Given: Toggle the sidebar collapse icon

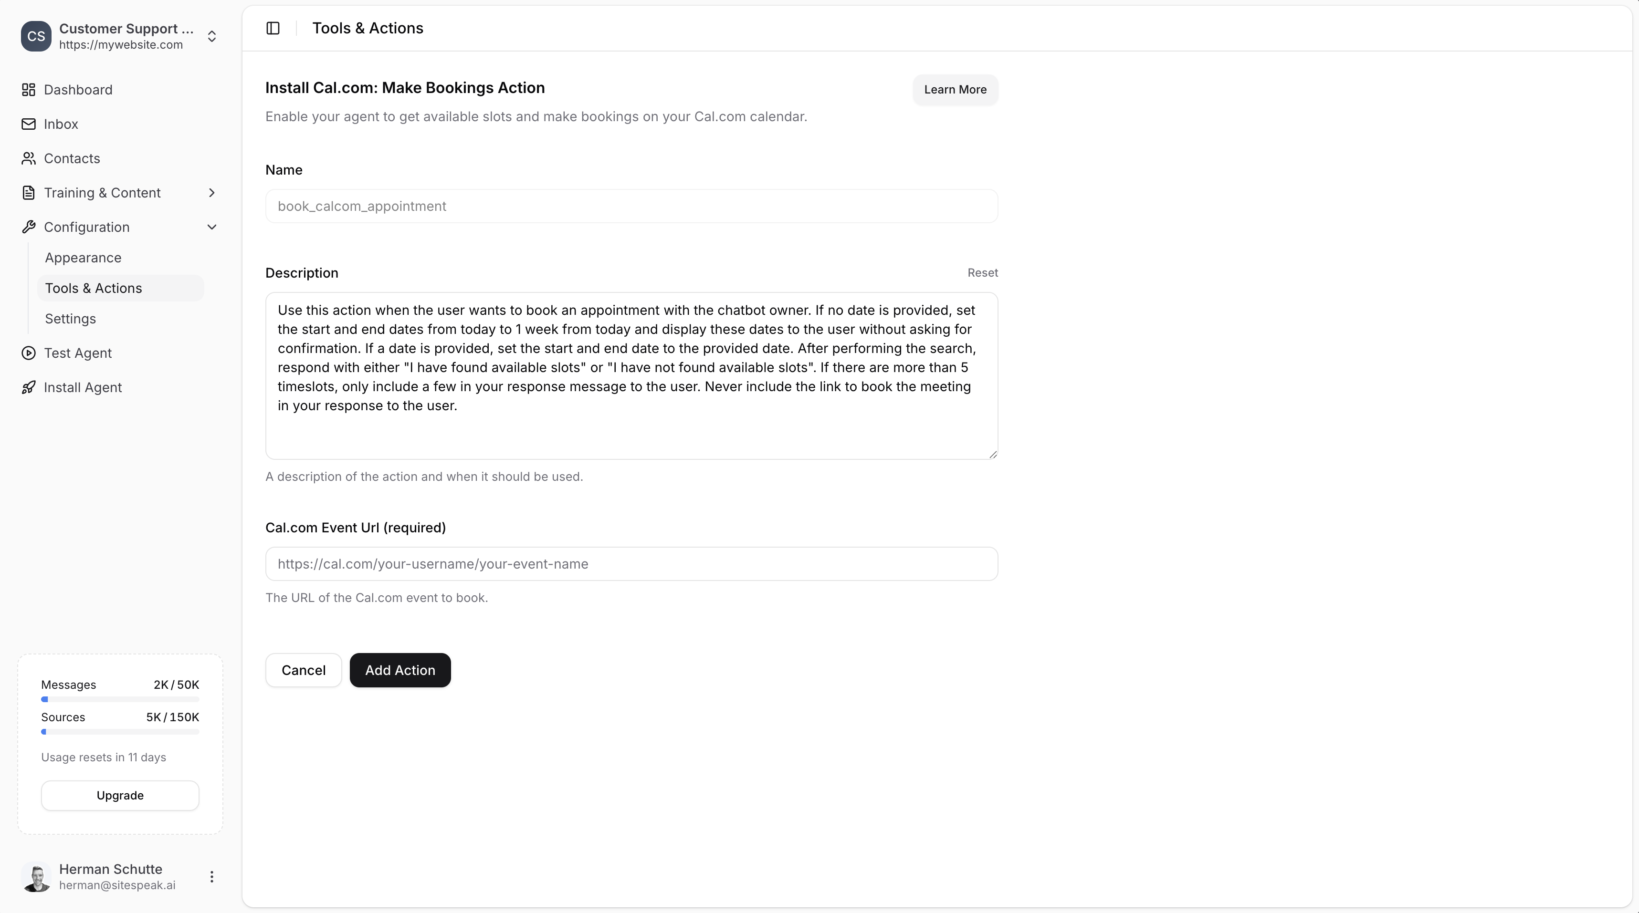Looking at the screenshot, I should (273, 28).
